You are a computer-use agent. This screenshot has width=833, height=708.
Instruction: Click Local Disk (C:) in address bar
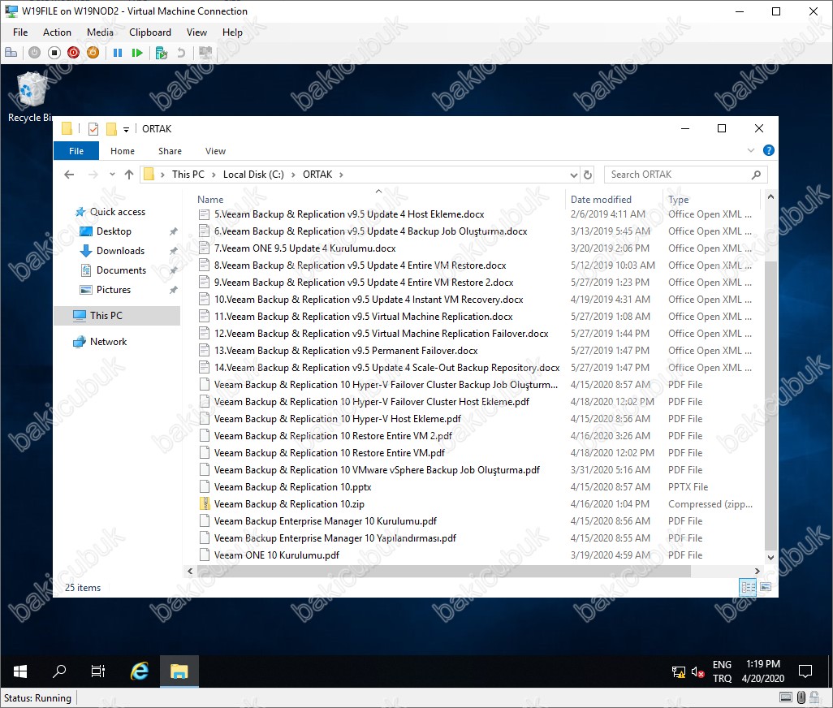click(x=253, y=175)
